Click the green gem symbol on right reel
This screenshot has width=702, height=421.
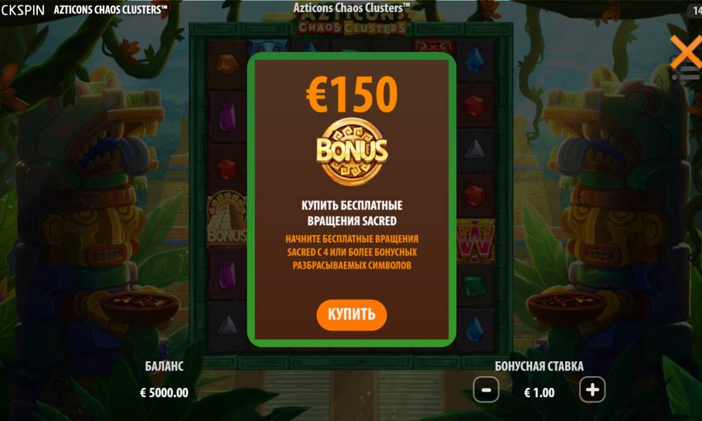point(474,286)
